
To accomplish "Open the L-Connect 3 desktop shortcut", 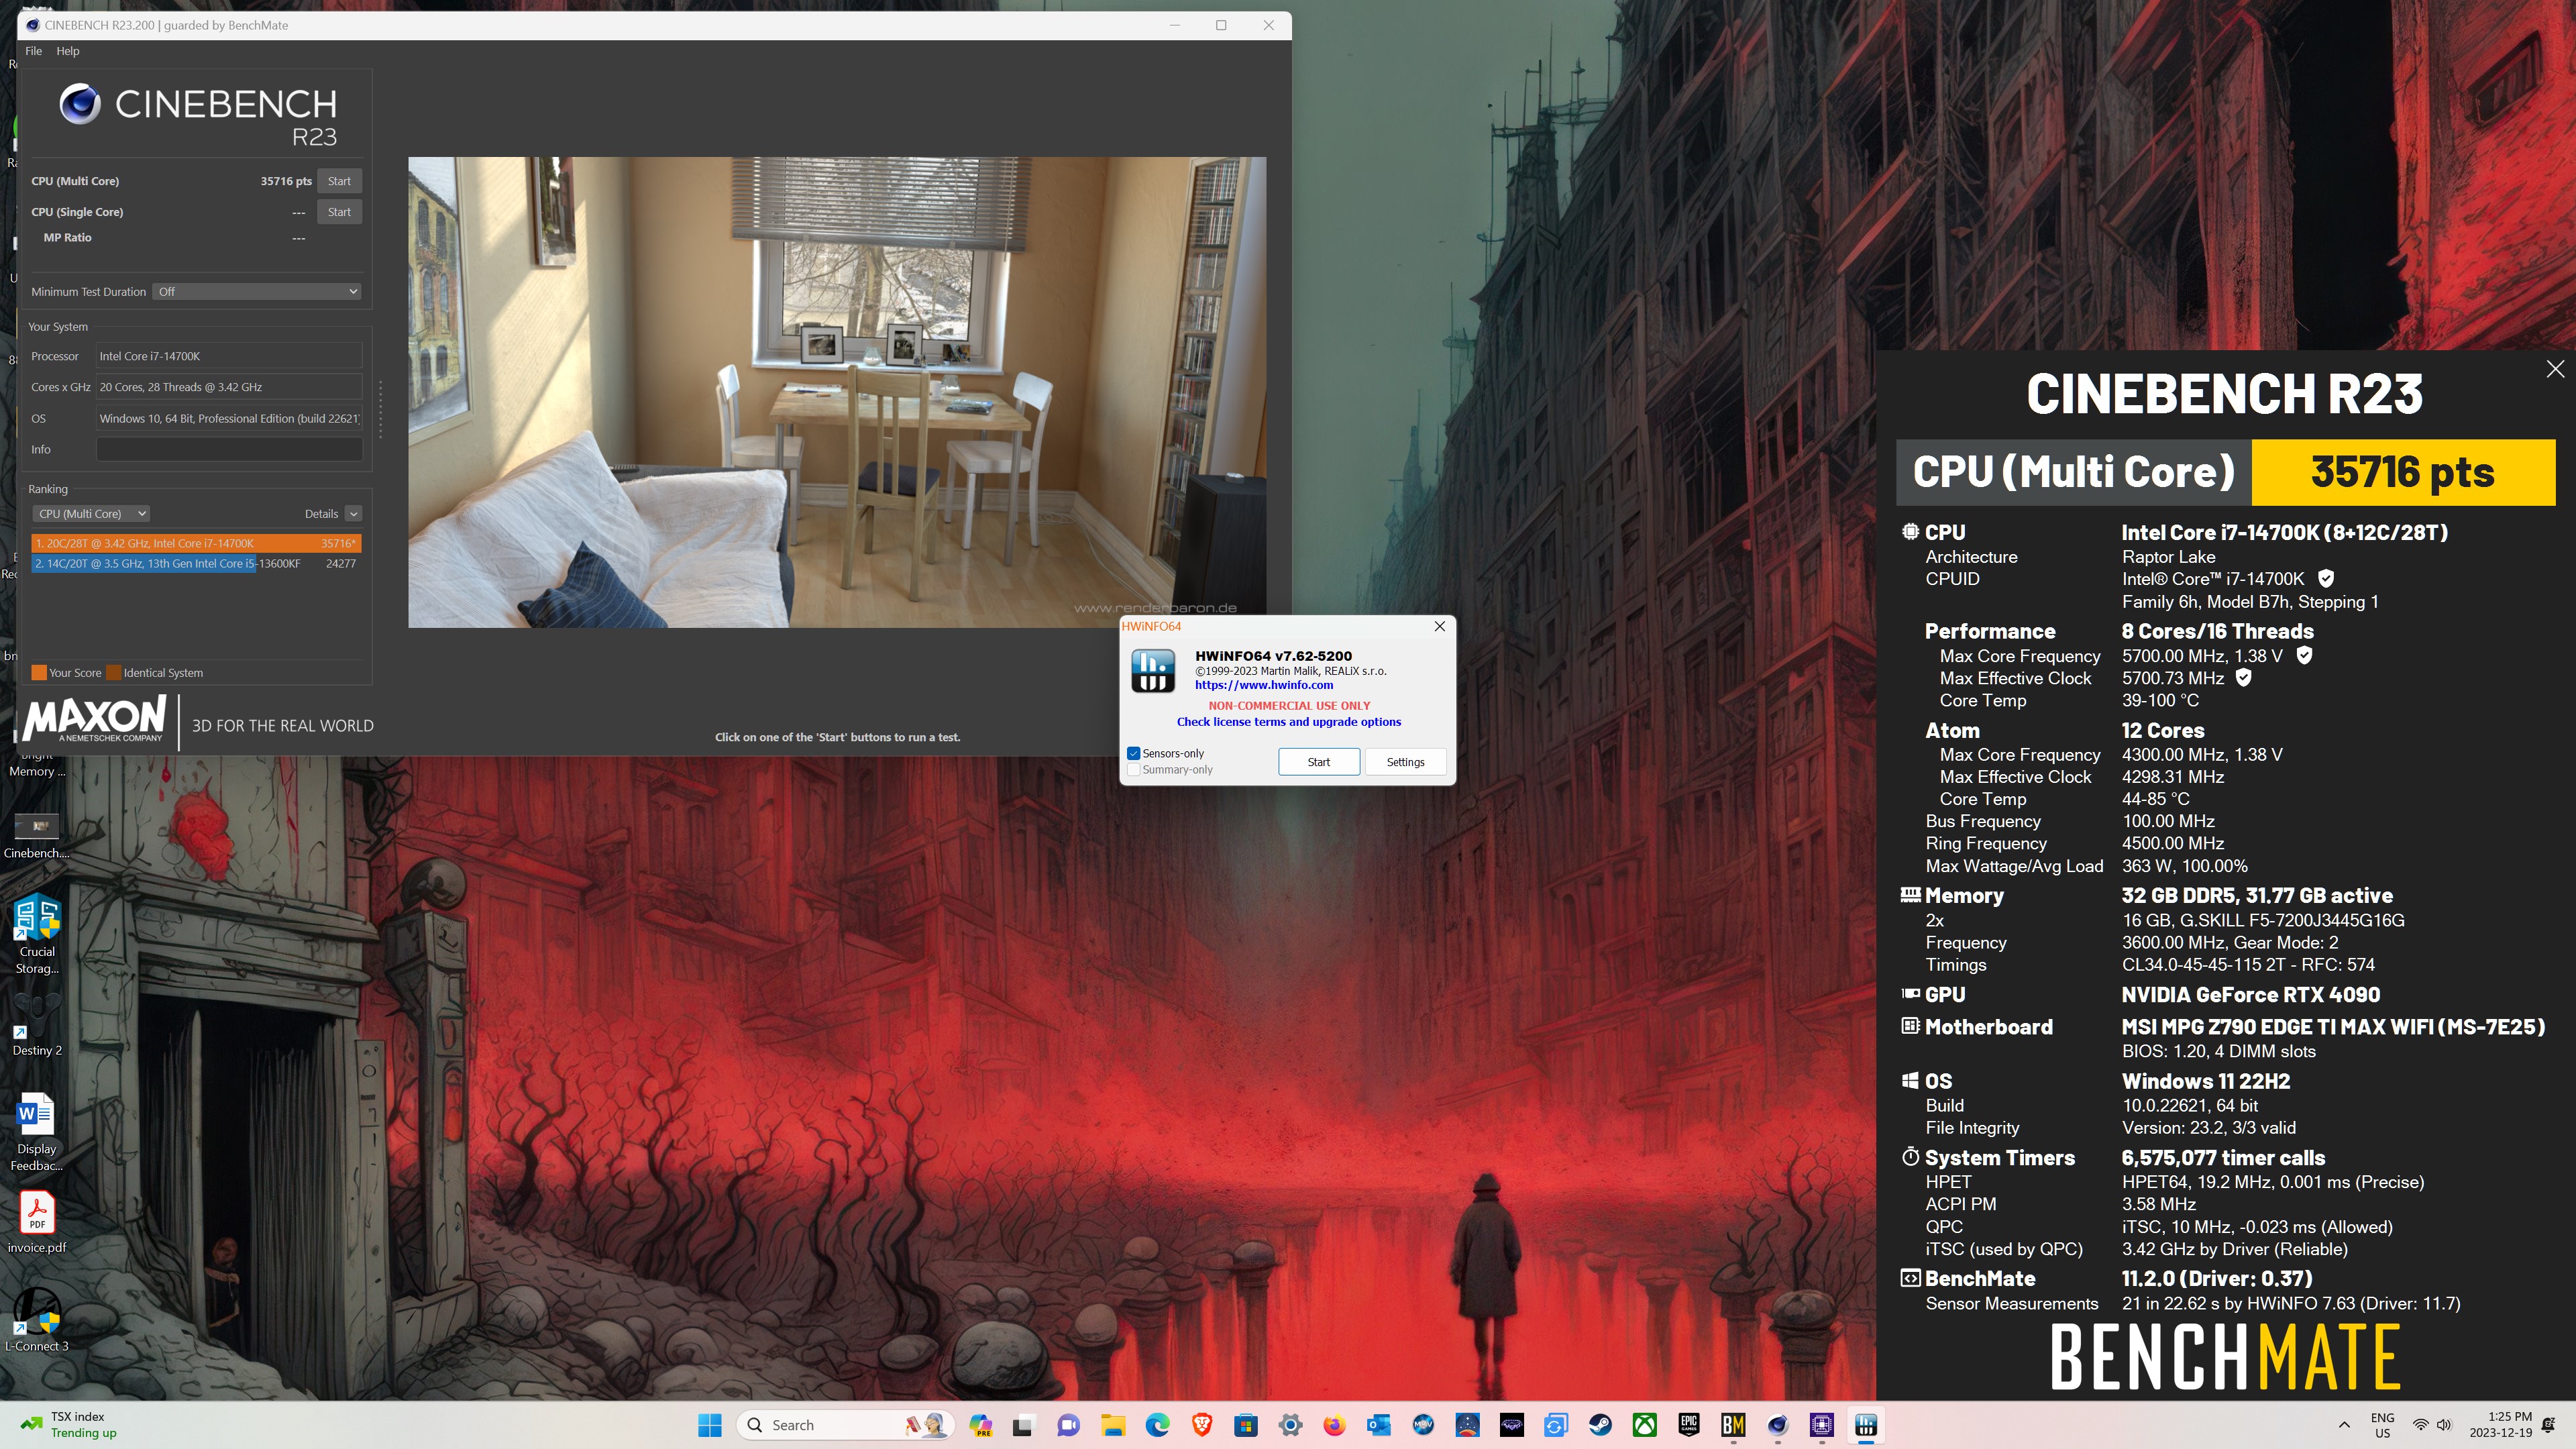I will (x=37, y=1320).
